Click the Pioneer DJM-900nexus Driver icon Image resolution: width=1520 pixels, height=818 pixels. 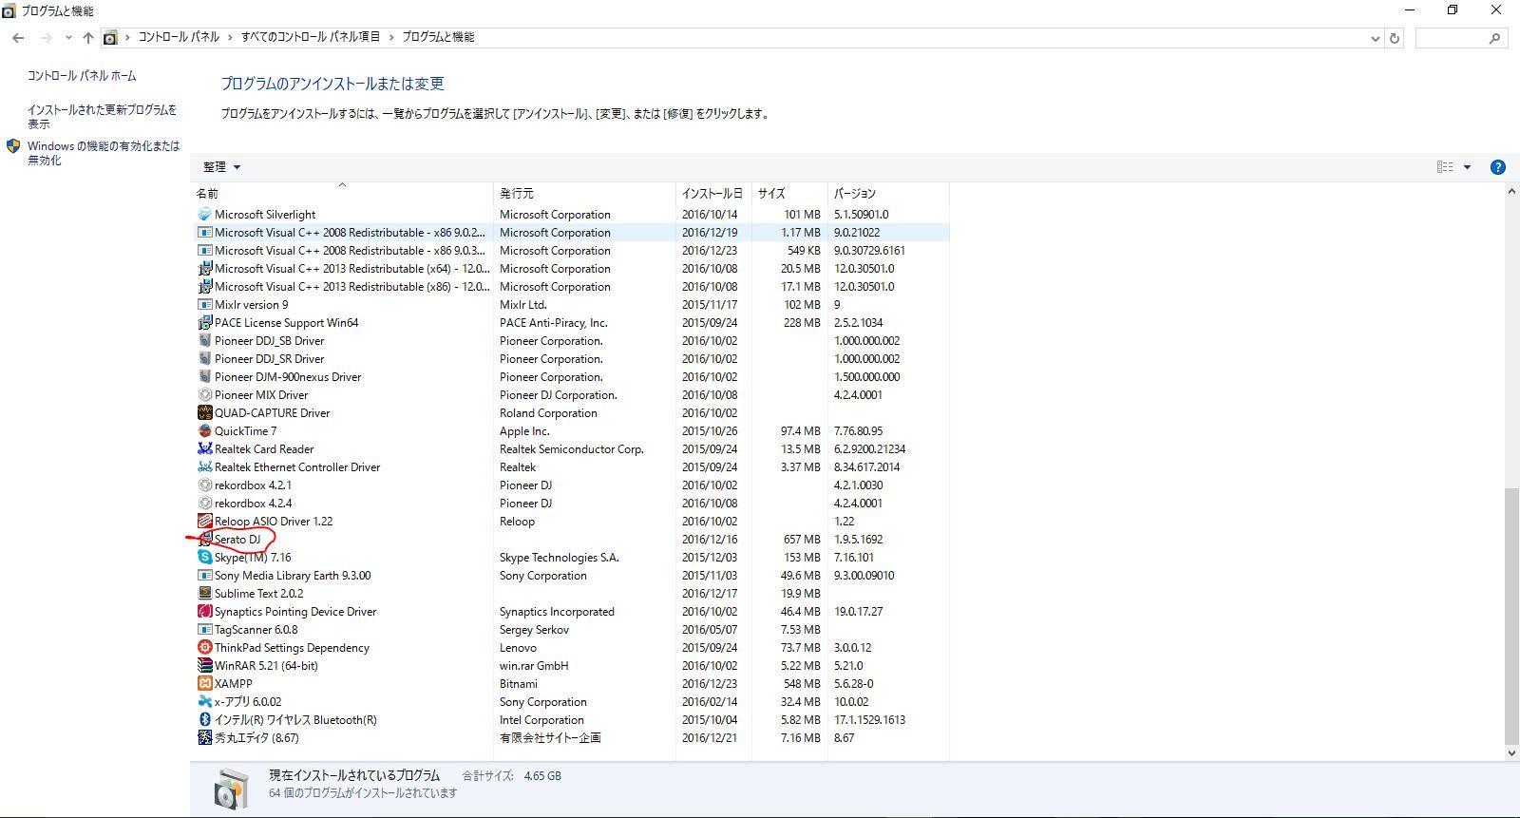click(204, 377)
